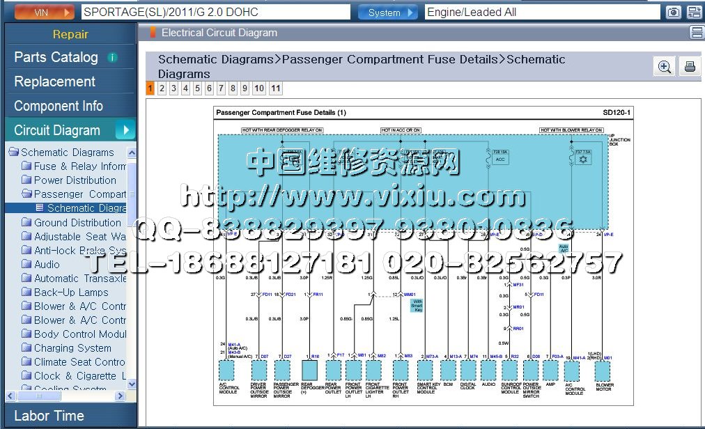Click the info icon beside Parts Catalog
This screenshot has width=705, height=429.
point(112,58)
